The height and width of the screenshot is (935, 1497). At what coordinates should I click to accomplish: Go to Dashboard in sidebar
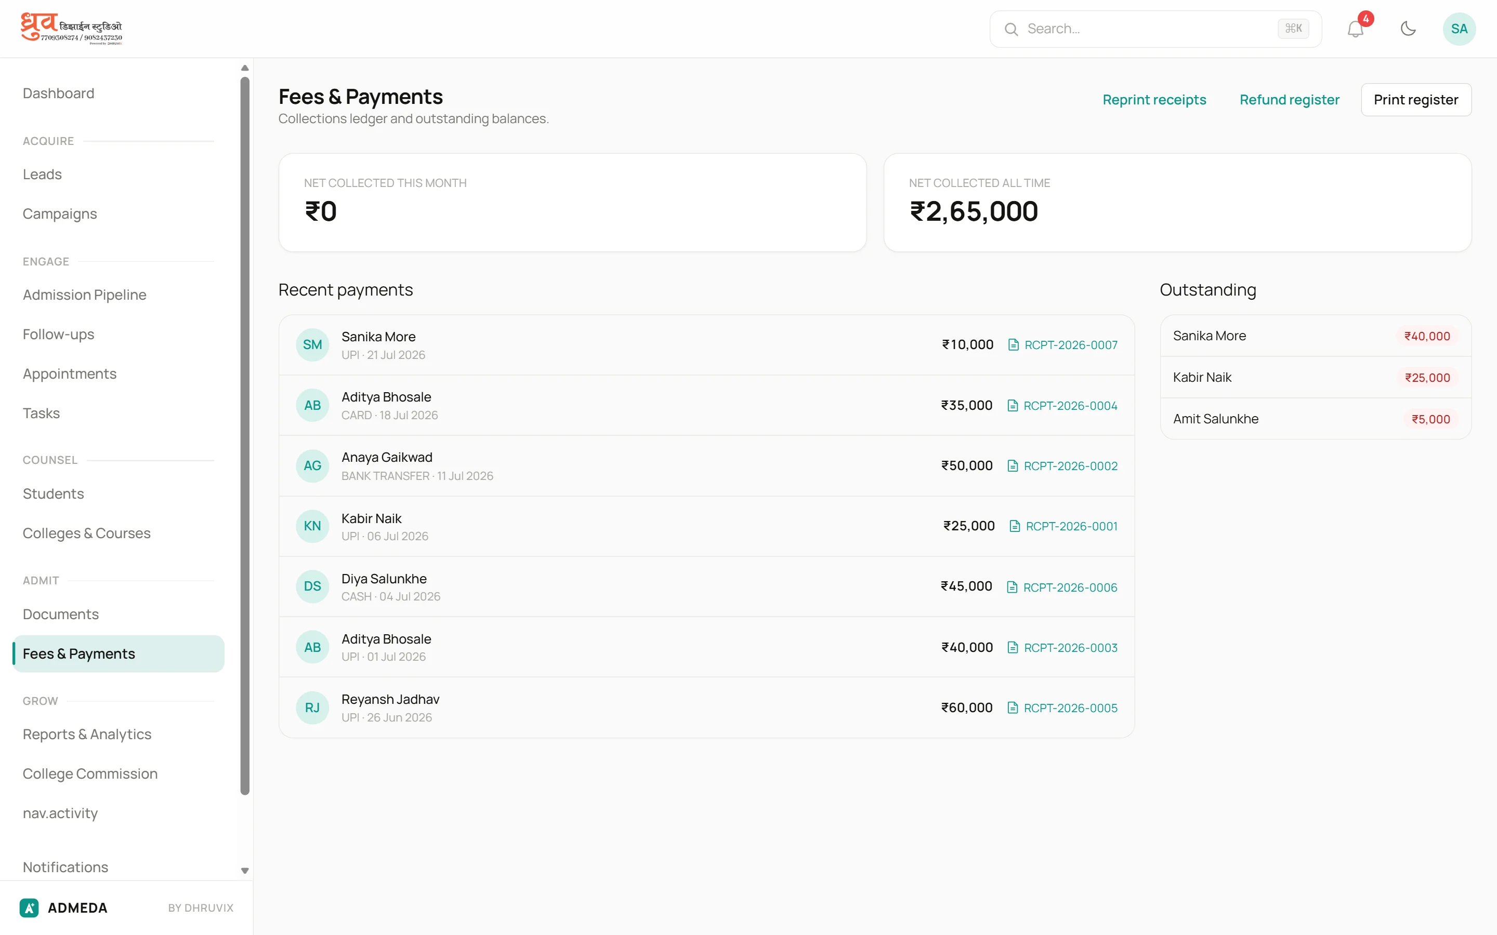[58, 94]
